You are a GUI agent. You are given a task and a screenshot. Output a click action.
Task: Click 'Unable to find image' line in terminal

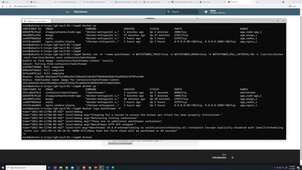point(67,60)
